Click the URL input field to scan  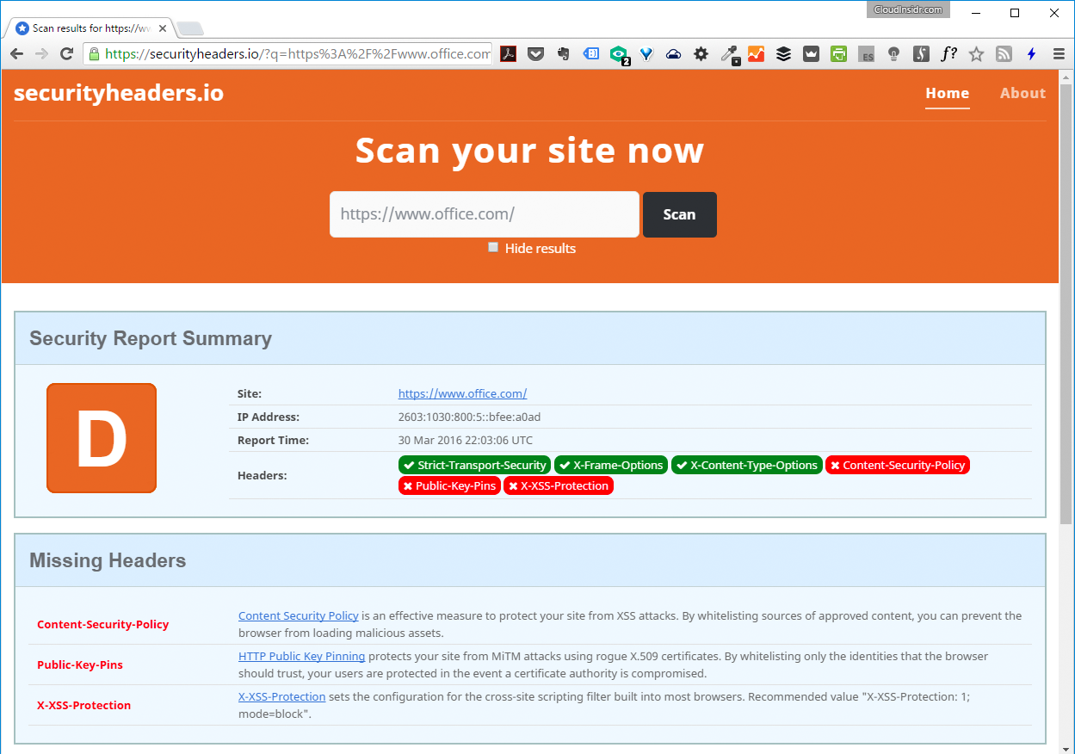[484, 214]
